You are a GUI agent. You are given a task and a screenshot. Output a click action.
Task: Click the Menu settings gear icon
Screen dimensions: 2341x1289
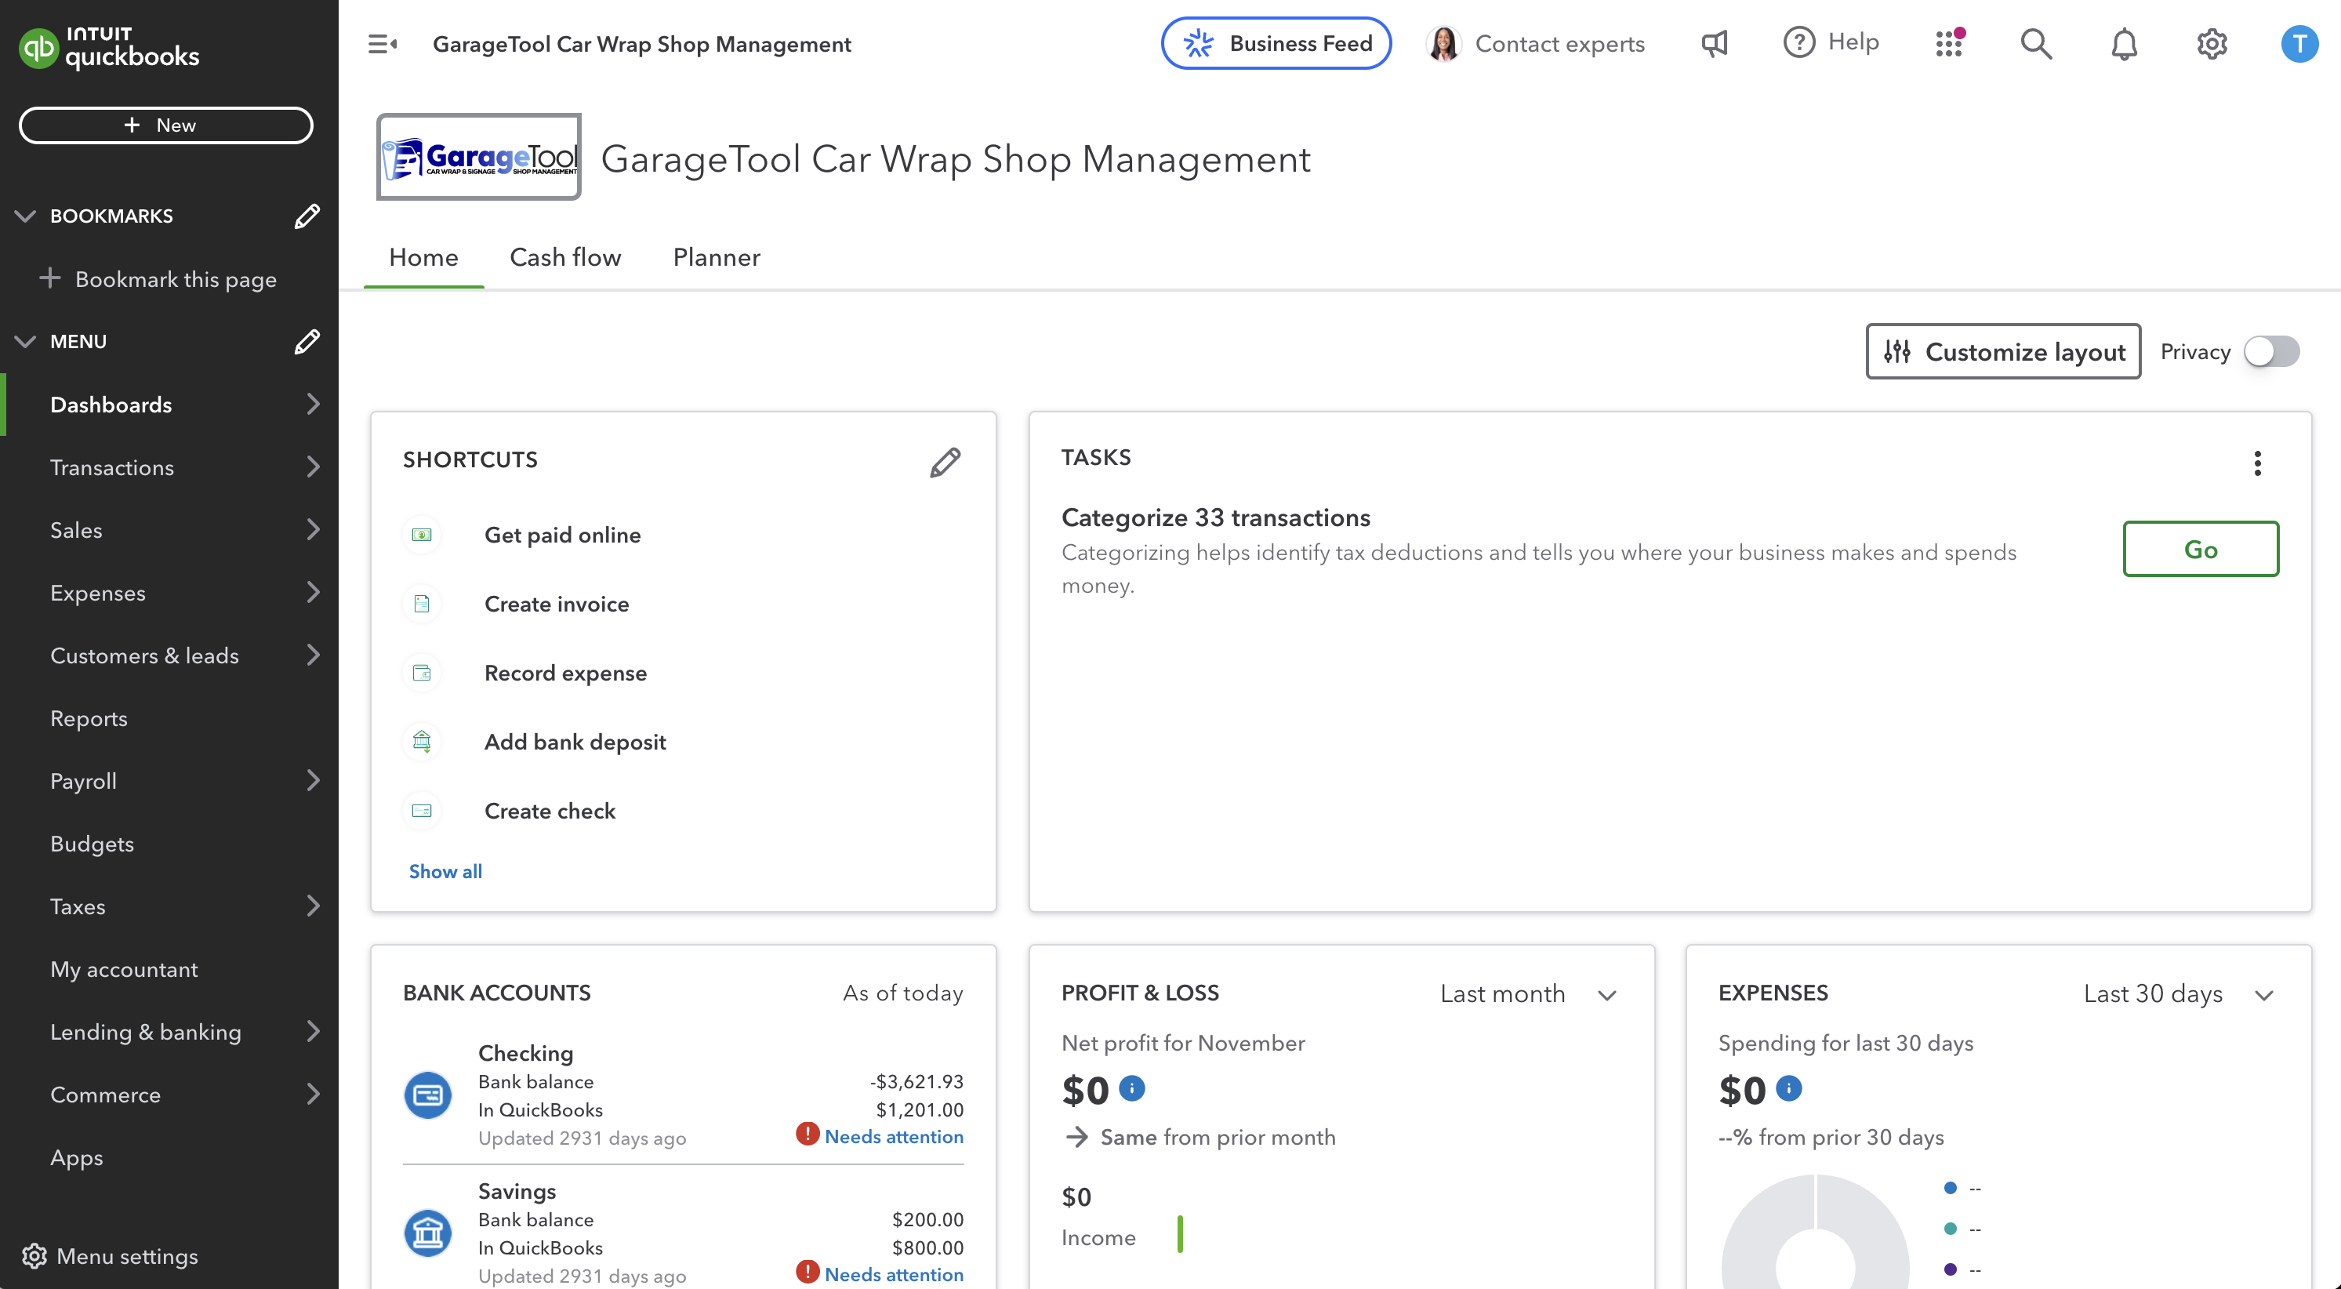[x=34, y=1255]
